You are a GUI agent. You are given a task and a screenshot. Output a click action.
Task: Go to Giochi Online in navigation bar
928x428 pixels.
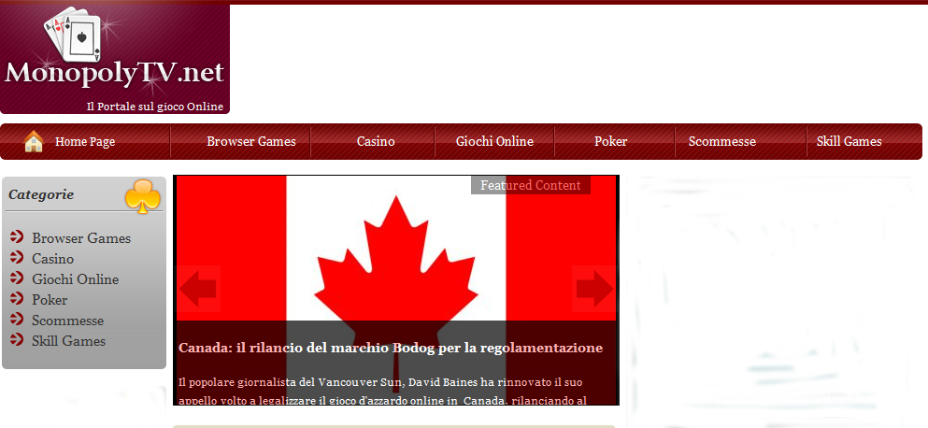click(494, 141)
